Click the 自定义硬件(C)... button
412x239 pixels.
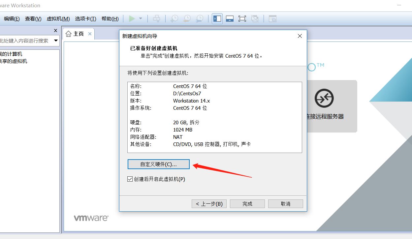[x=159, y=164]
